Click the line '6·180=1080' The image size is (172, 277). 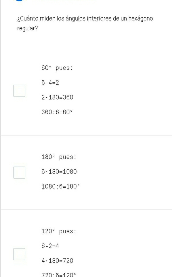59,172
